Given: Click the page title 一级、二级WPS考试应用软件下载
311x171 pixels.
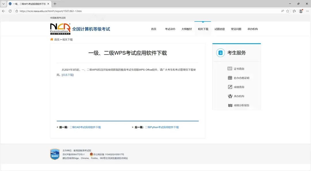Looking at the screenshot, I should [128, 53].
